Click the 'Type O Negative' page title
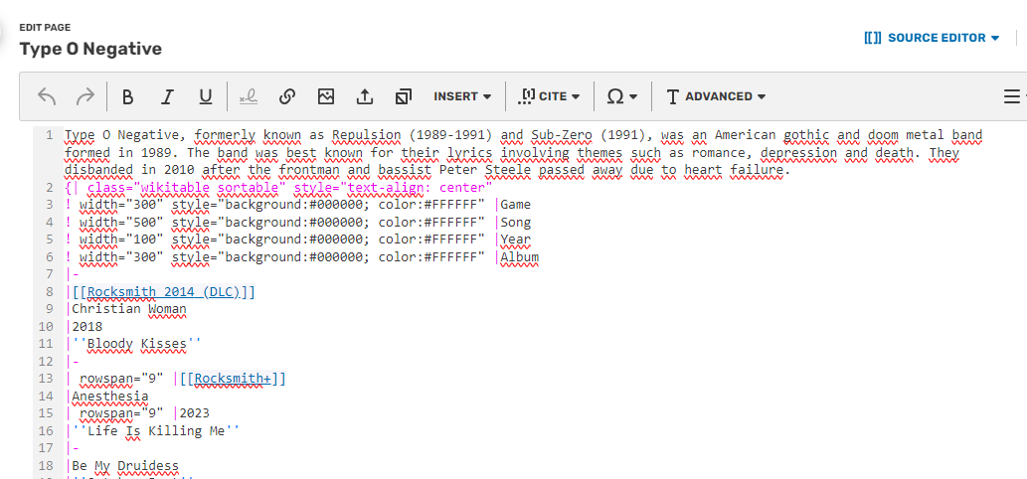The image size is (1027, 479). [90, 49]
